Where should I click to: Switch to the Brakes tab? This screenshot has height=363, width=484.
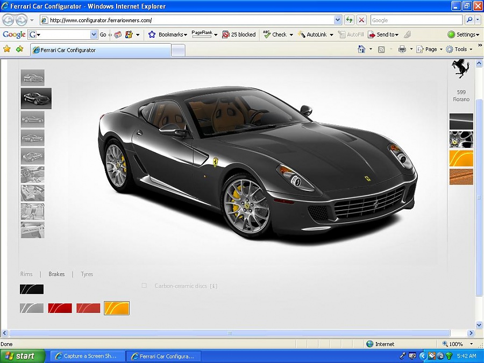56,274
